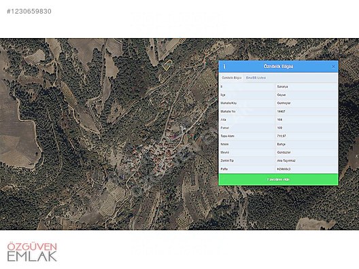Click the Mevkii value Gündüzler
The image size is (359, 269).
[284, 152]
